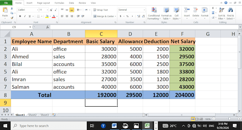Select column C header

point(101,34)
